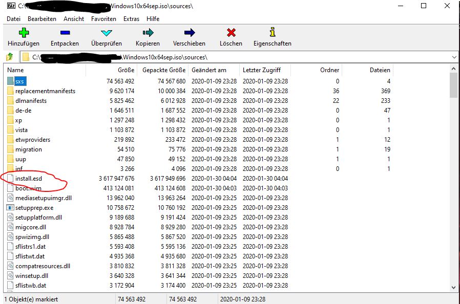
Task: Click dlmanifests Ordner count 22
Action: [336, 100]
